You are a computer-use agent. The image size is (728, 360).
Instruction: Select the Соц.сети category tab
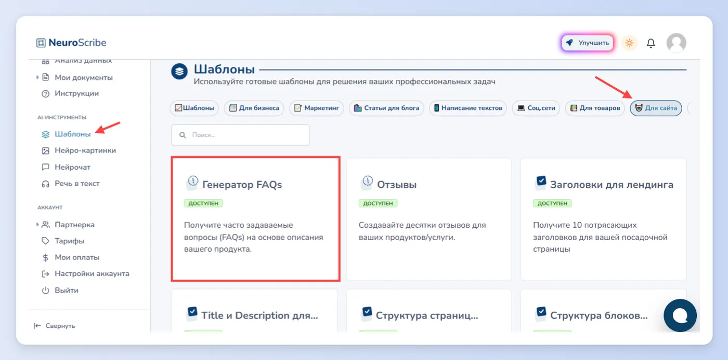pyautogui.click(x=536, y=108)
